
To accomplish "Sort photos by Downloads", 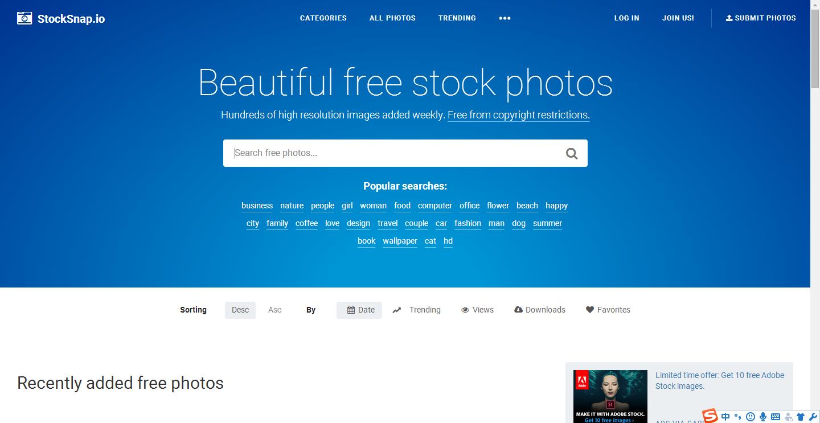I will coord(540,310).
